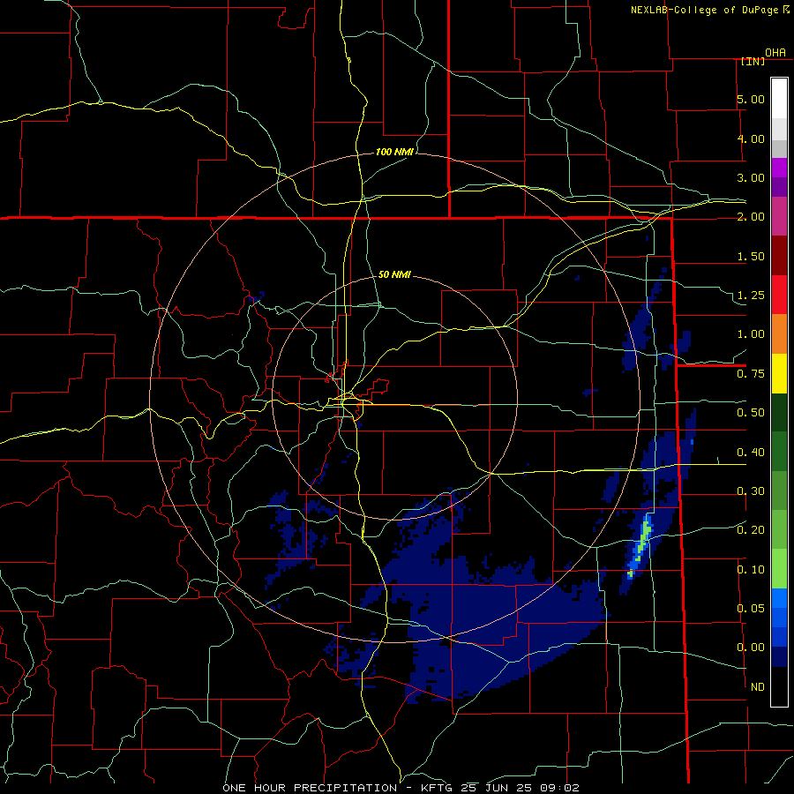Click the 0.30 legend value
The image size is (794, 794).
(x=751, y=491)
